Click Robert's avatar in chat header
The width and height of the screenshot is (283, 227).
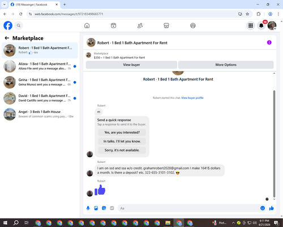pyautogui.click(x=91, y=43)
